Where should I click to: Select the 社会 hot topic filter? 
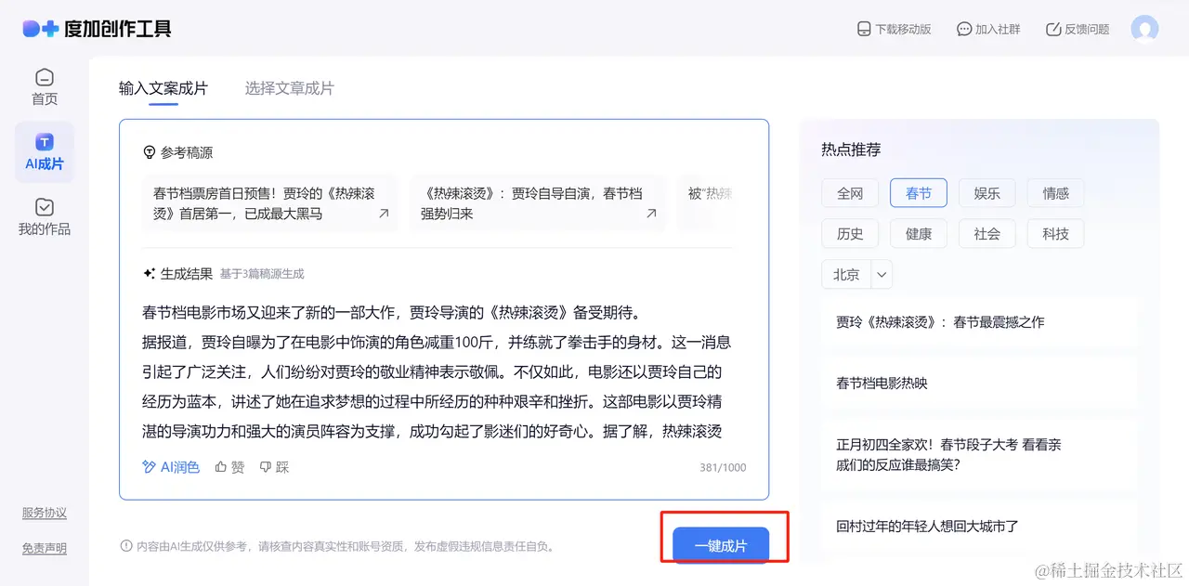987,234
